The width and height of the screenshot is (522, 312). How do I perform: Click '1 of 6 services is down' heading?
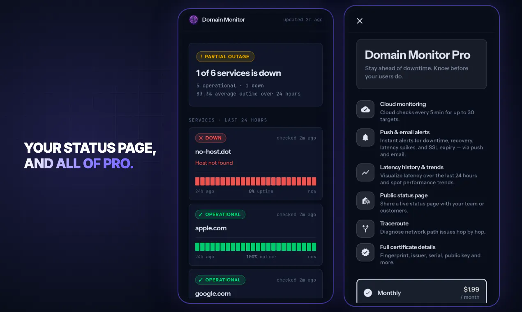click(x=238, y=73)
